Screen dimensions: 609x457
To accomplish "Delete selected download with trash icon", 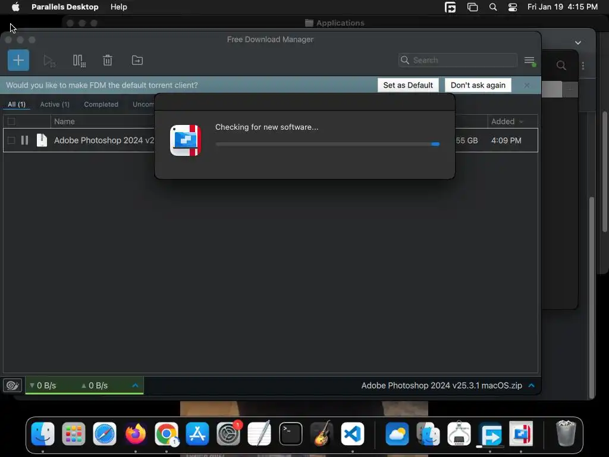I will [x=108, y=60].
